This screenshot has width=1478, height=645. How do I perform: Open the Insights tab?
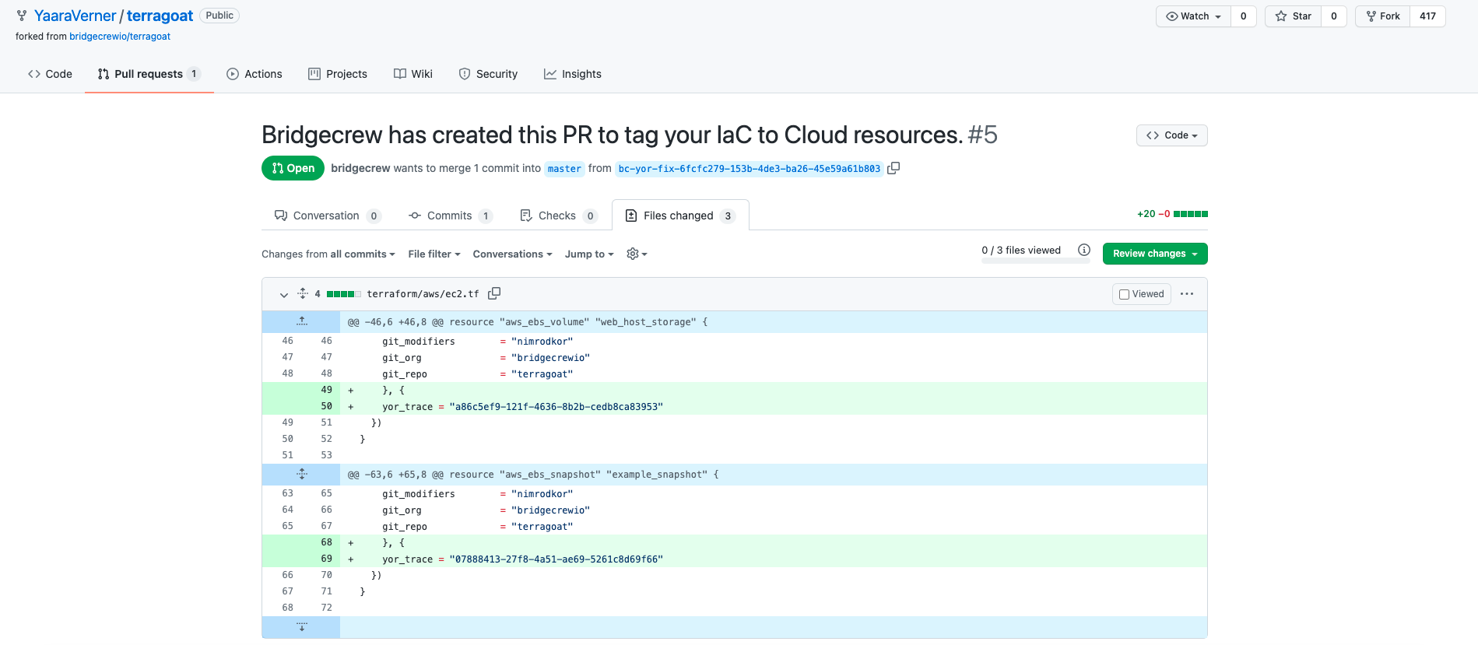[573, 74]
